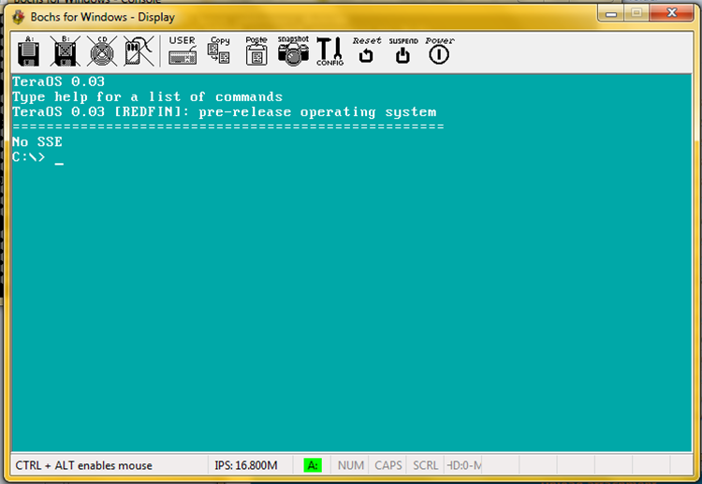This screenshot has height=484, width=702.
Task: Click the green A: status indicator
Action: 313,465
